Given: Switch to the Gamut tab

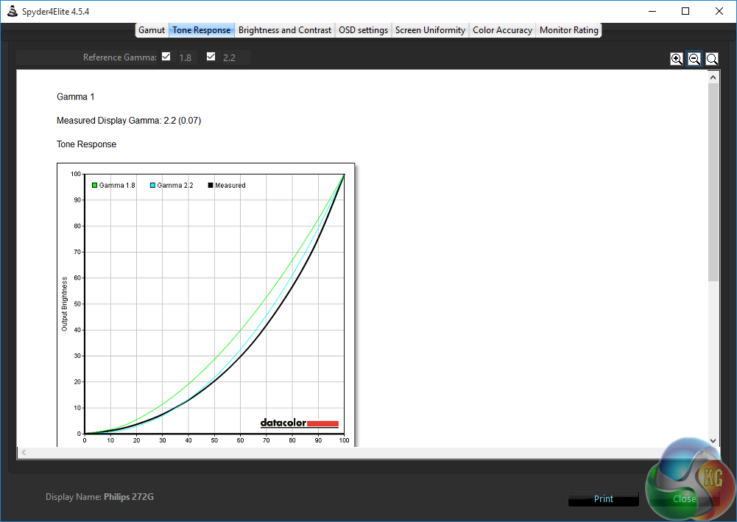Looking at the screenshot, I should coord(152,30).
